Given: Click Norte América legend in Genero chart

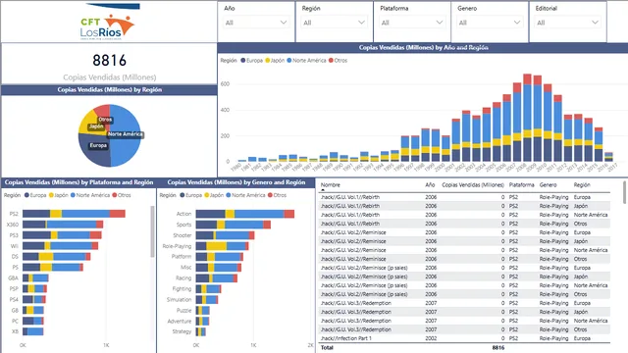Looking at the screenshot, I should point(245,195).
